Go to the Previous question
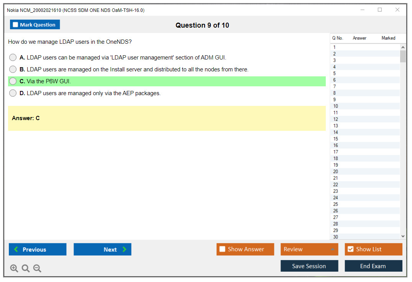The height and width of the screenshot is (282, 412). [x=38, y=249]
